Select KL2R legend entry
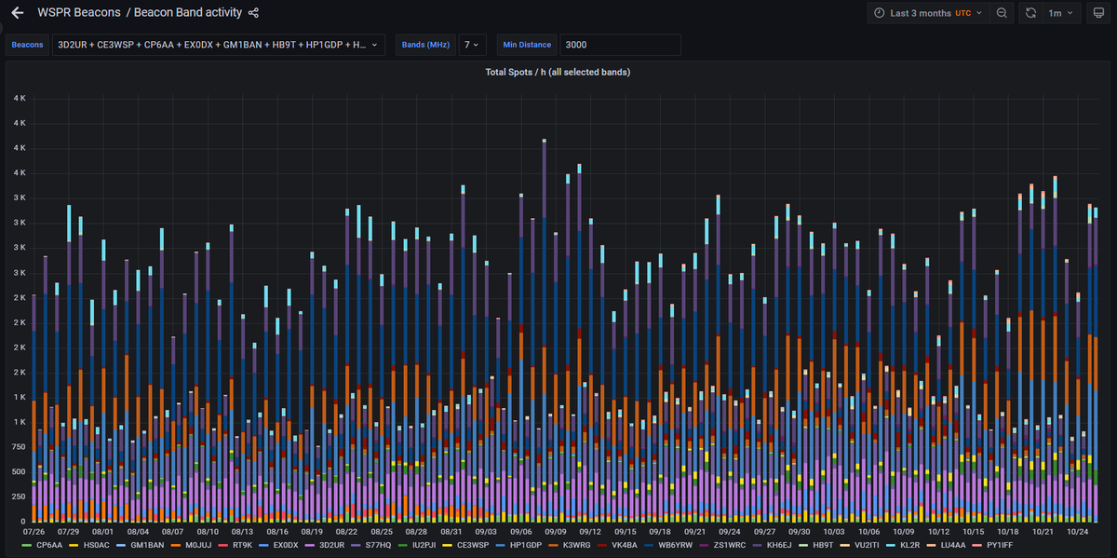 [908, 544]
